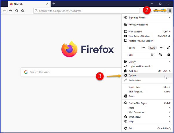The width and height of the screenshot is (174, 133).
Task: Click the Paste clipboard icon
Action: (x=169, y=55)
